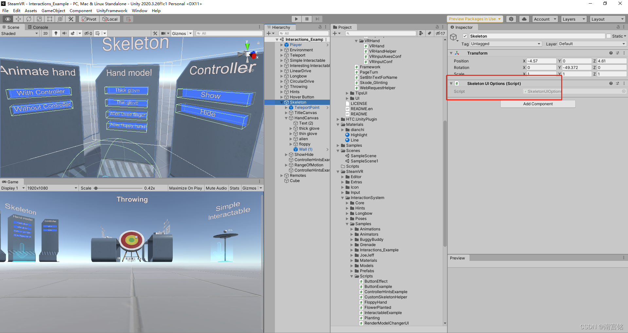Image resolution: width=628 pixels, height=333 pixels.
Task: Click the Hierarchy create plus button
Action: 268,33
